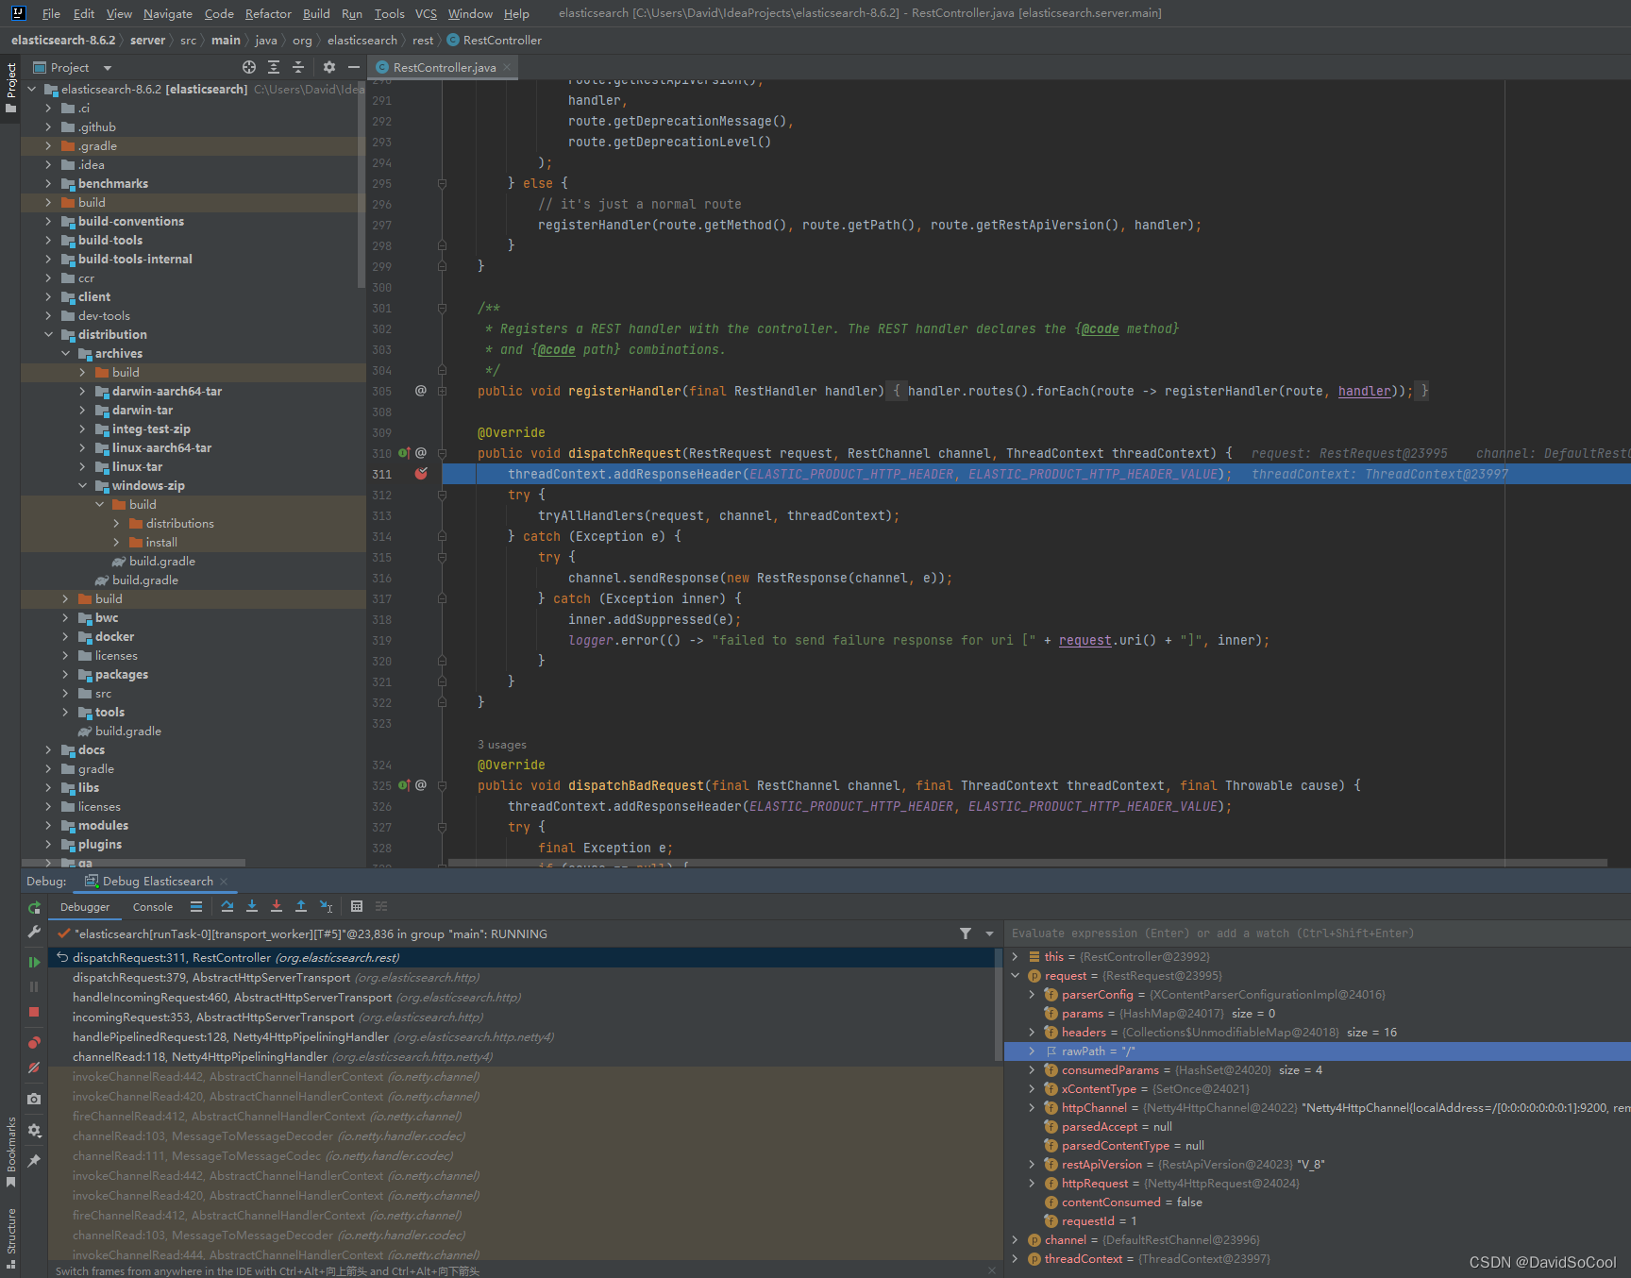The height and width of the screenshot is (1278, 1631).
Task: Toggle mute breakpoints
Action: (x=34, y=1068)
